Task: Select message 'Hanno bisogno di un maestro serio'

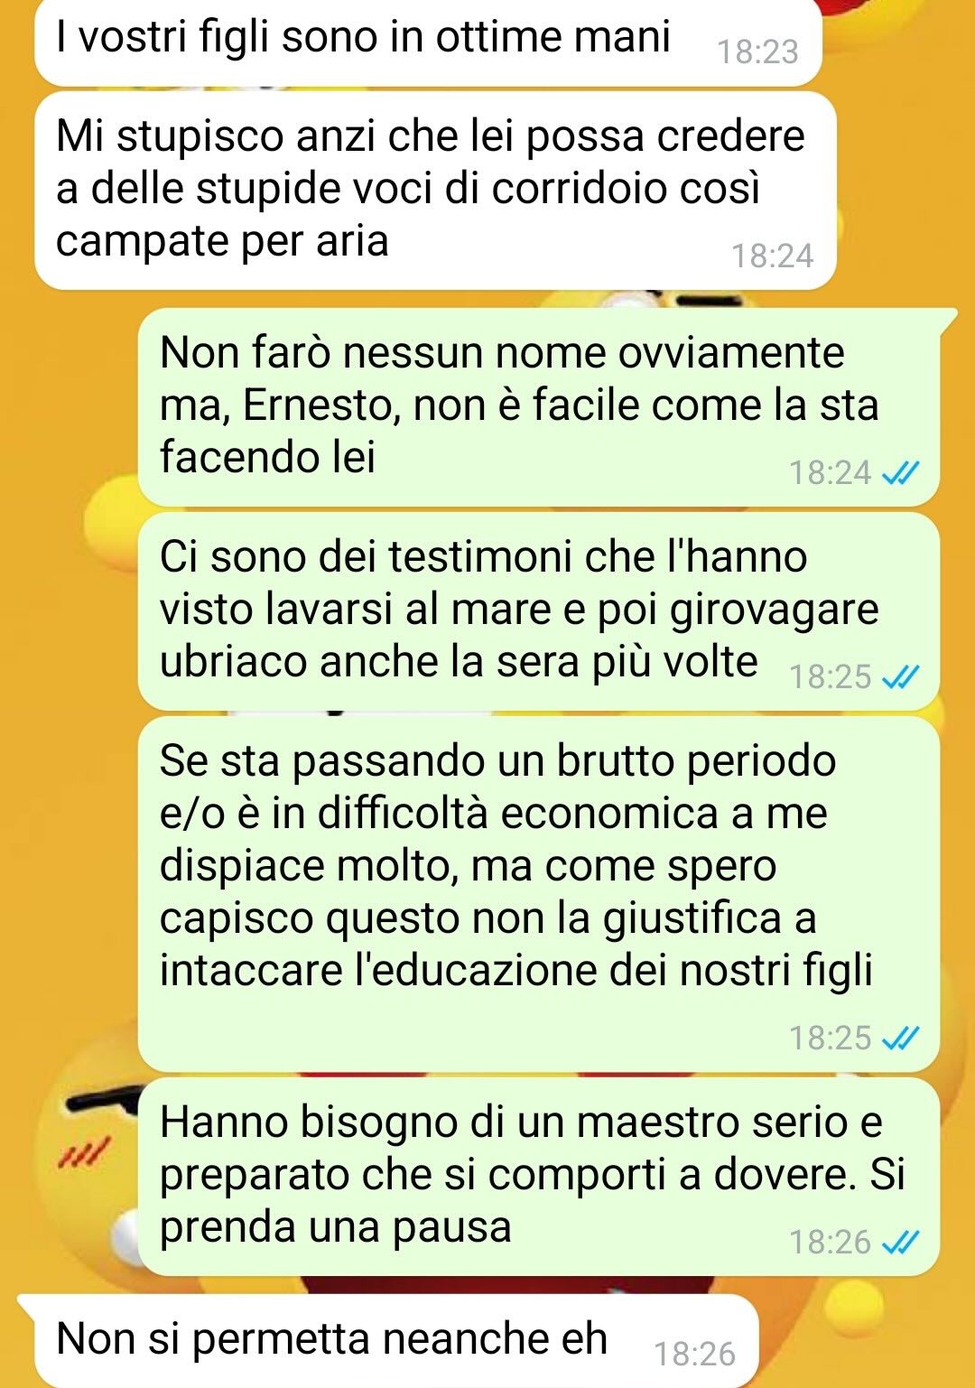Action: point(538,1177)
